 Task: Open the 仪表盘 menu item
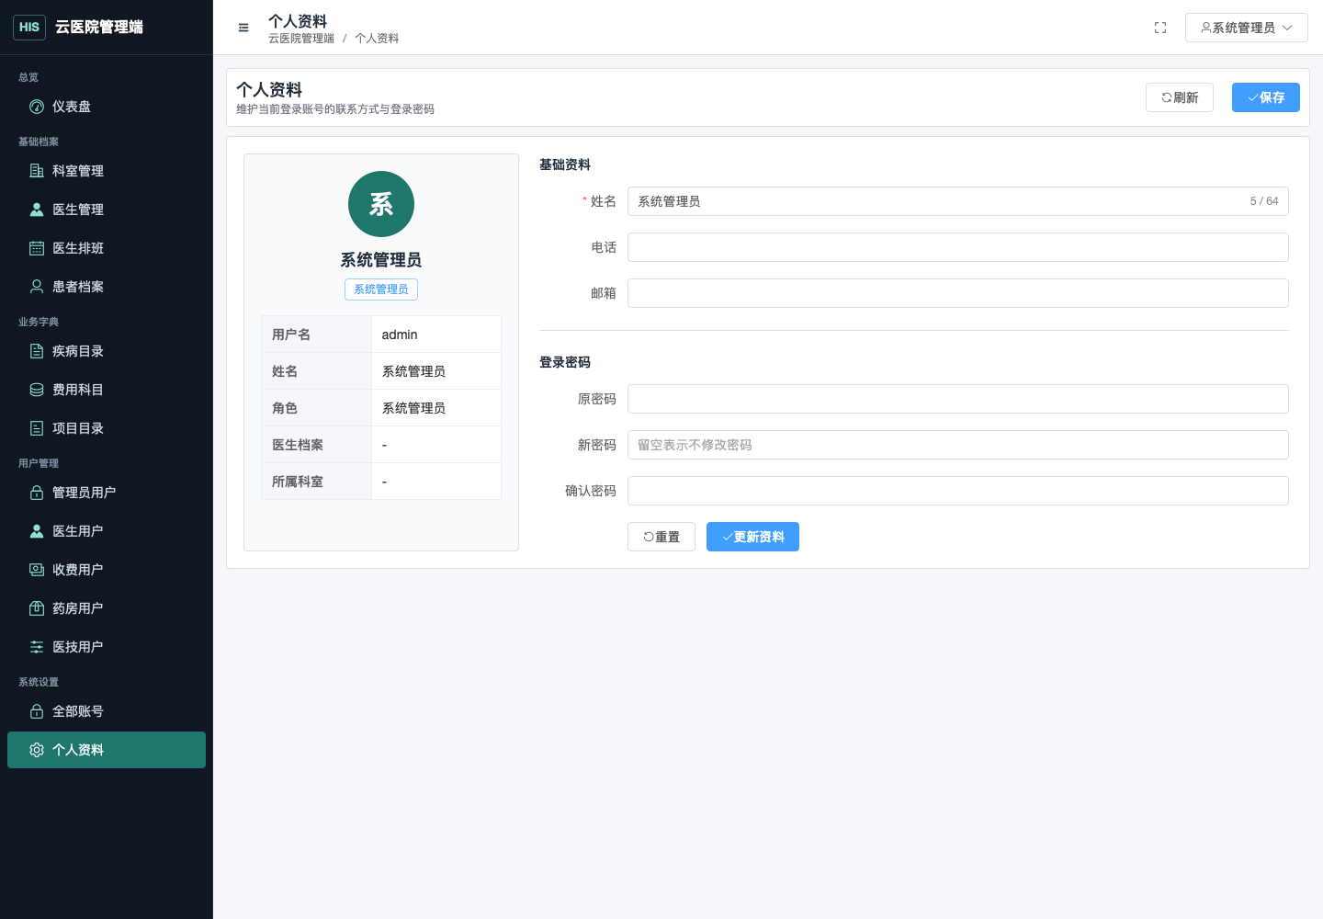(x=107, y=107)
